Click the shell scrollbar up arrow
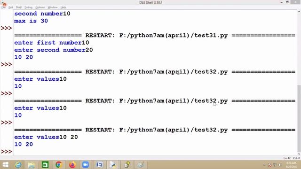Image resolution: width=301 pixels, height=169 pixels. click(x=299, y=12)
